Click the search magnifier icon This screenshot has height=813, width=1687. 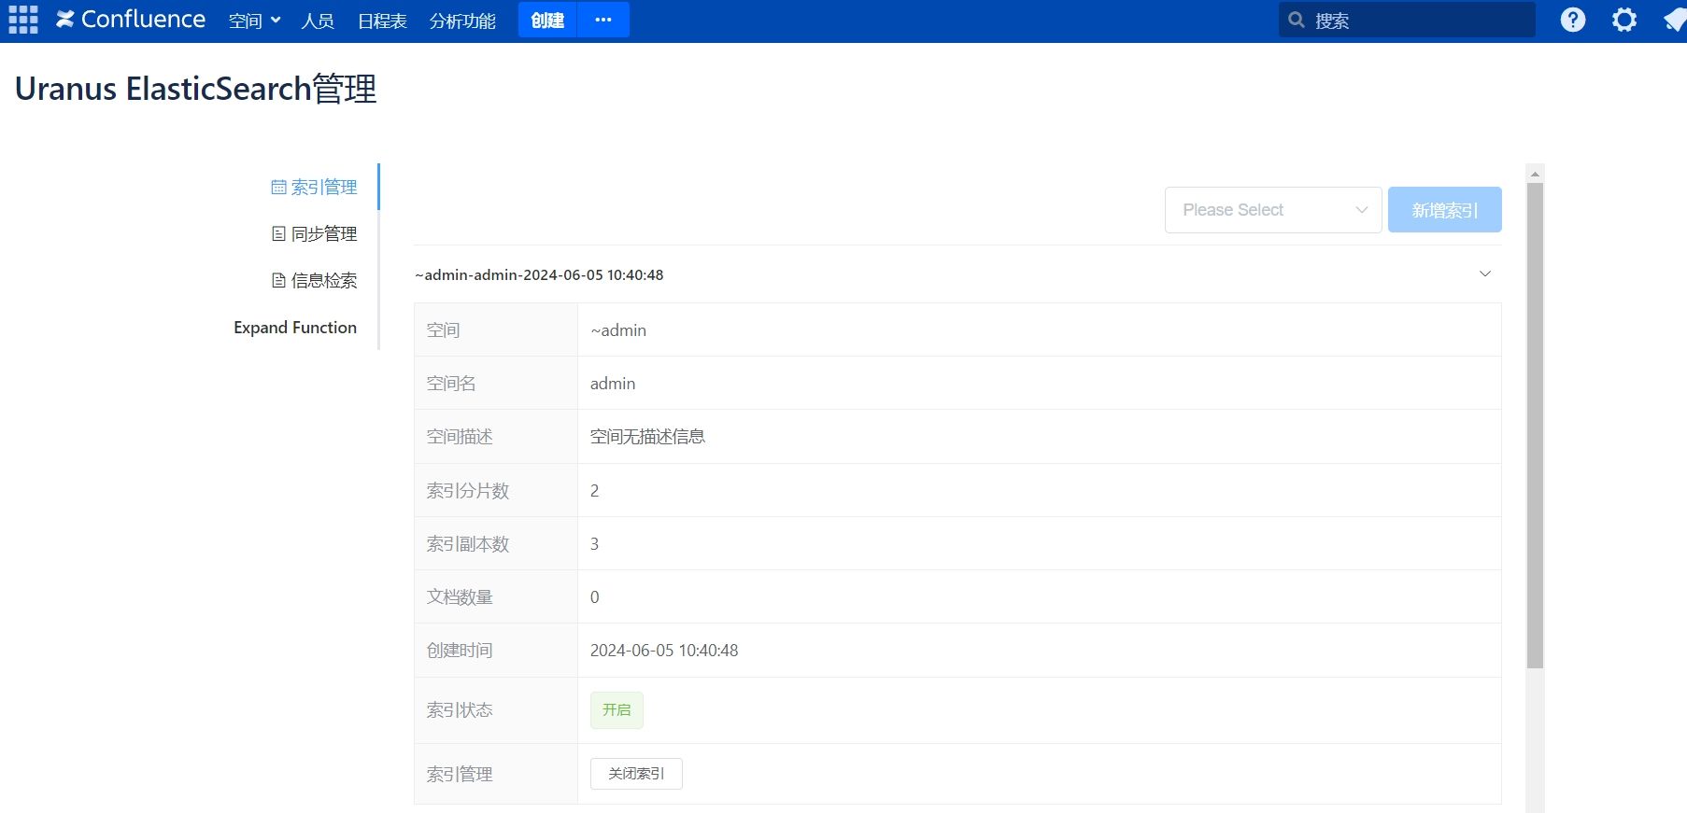pyautogui.click(x=1297, y=20)
